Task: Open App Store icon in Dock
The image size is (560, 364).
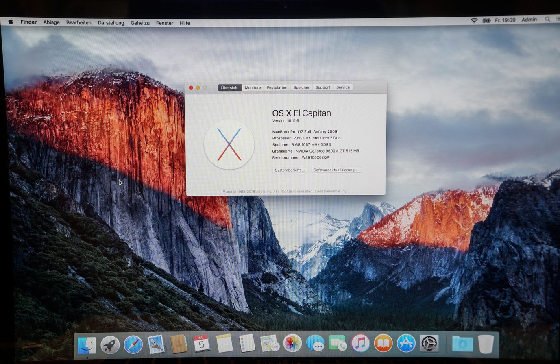Action: 406,344
